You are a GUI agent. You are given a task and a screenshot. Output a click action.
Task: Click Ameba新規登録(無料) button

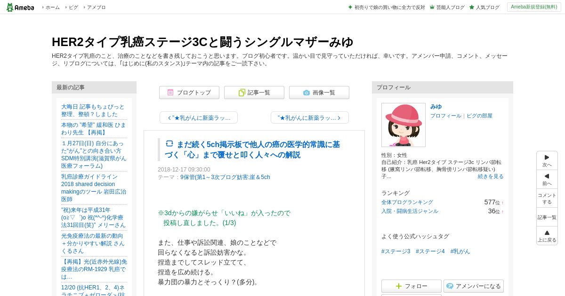pos(534,7)
